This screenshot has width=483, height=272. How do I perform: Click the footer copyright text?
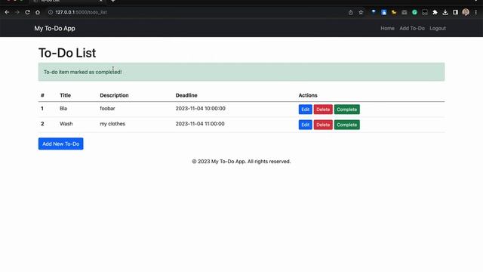[241, 162]
